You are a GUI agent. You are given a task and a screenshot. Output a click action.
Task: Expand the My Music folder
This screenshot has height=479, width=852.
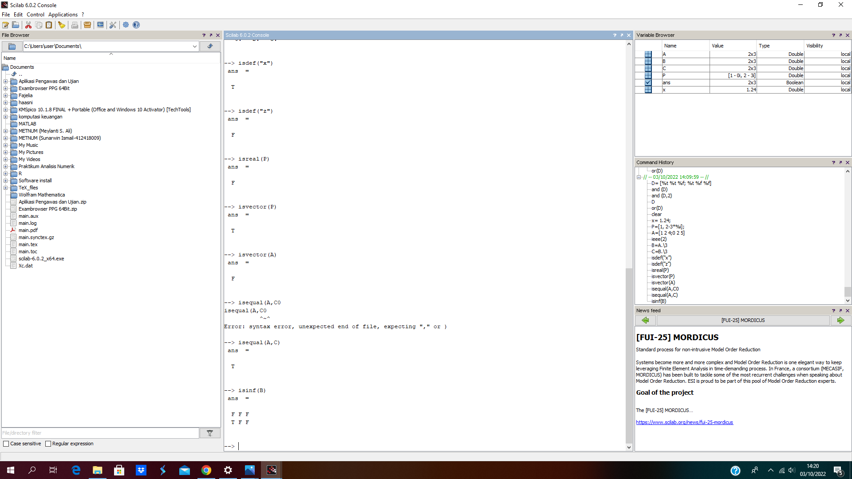5,145
